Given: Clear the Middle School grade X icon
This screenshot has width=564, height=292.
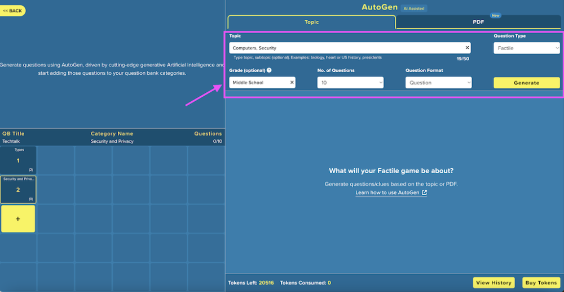Looking at the screenshot, I should pos(292,83).
